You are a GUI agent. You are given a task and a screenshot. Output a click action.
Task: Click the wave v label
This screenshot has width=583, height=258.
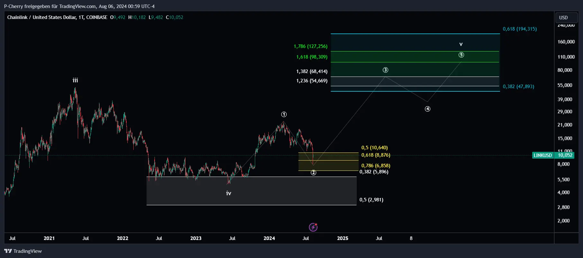461,44
